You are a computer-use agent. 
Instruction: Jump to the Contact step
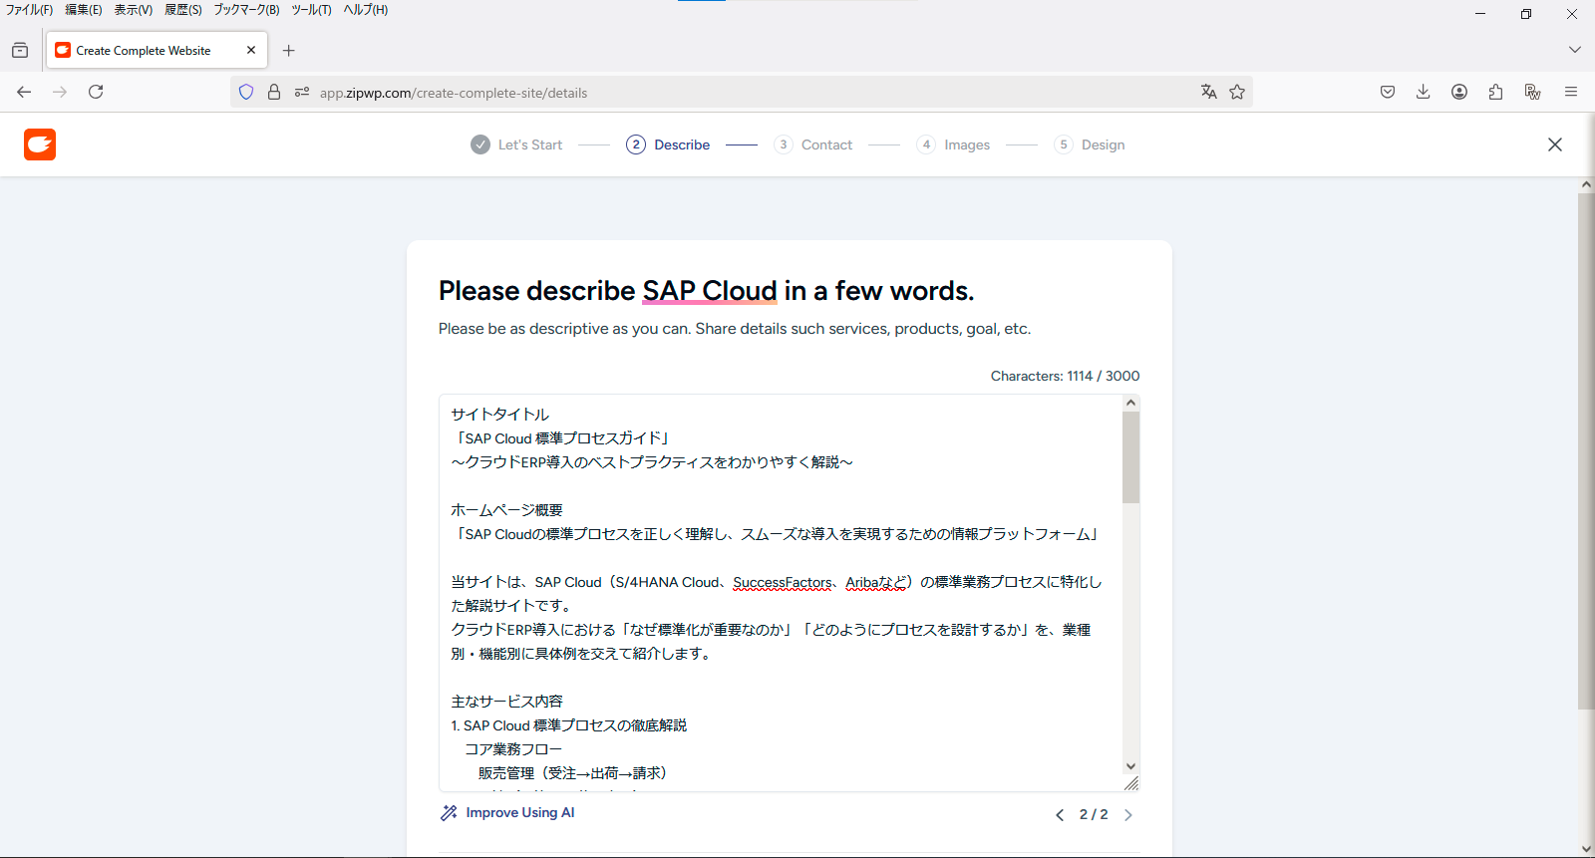pos(813,144)
